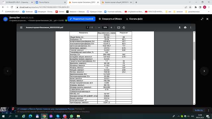
Task: Go to previous attachment with left arrow
Action: pos(8,71)
